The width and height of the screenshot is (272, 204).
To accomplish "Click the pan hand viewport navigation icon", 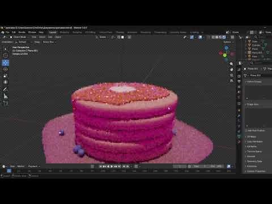I will [x=232, y=70].
